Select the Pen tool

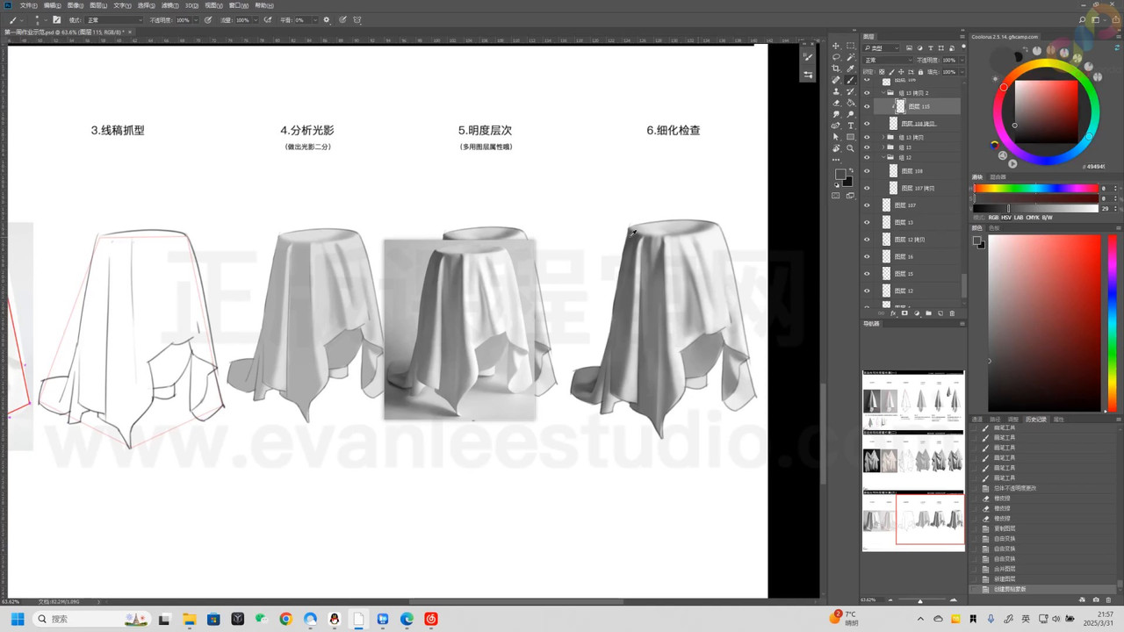pyautogui.click(x=836, y=126)
